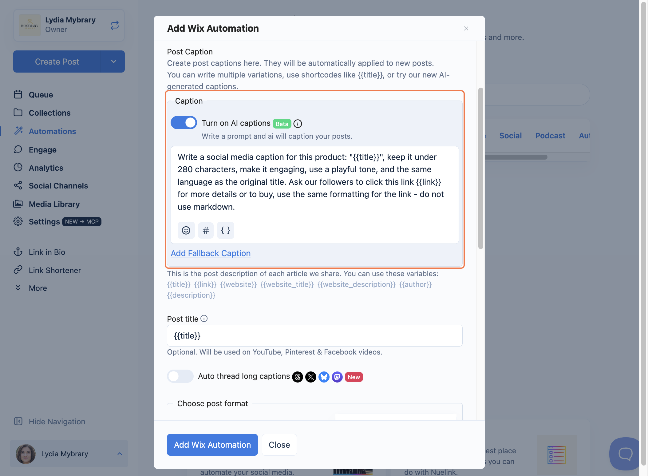
Task: Click the Create Post button
Action: click(57, 61)
